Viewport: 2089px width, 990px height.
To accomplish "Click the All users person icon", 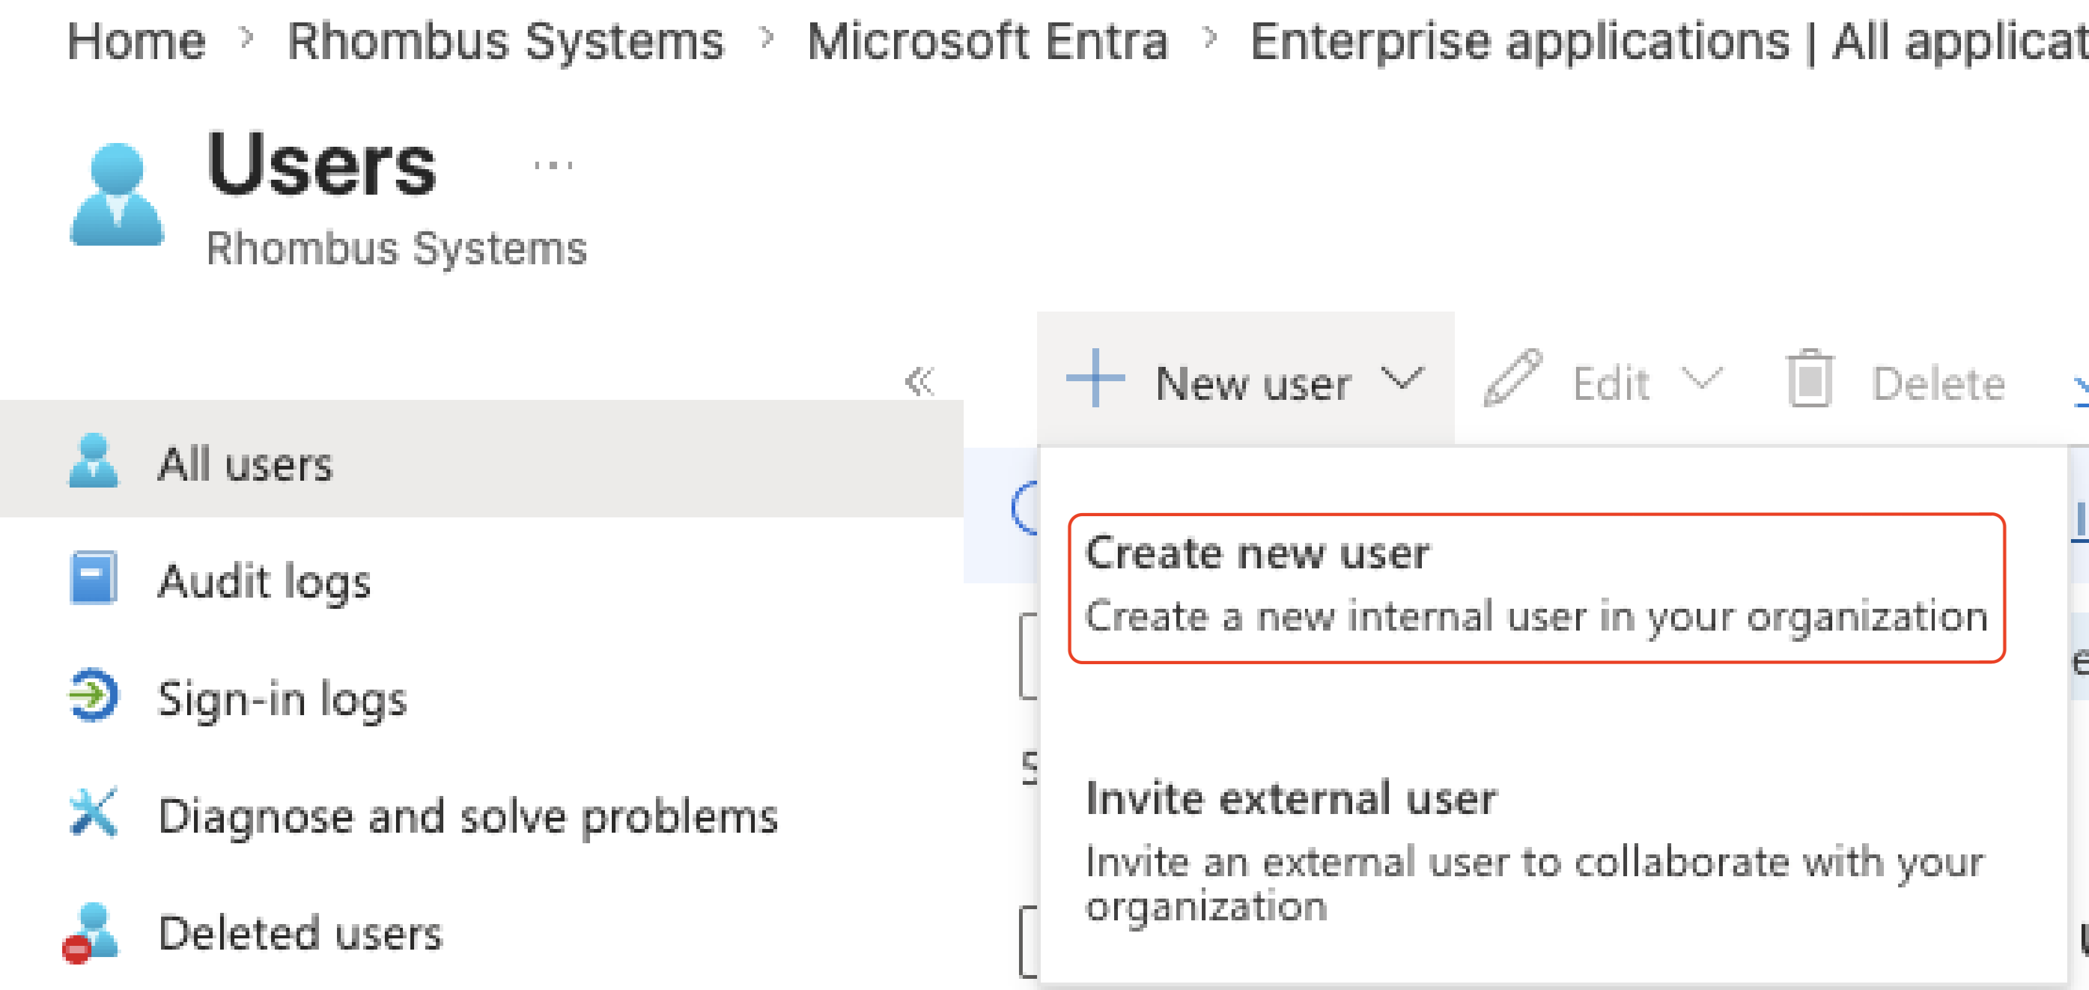I will pyautogui.click(x=93, y=461).
